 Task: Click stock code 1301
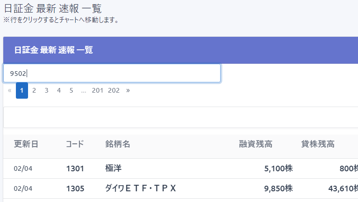pyautogui.click(x=75, y=168)
